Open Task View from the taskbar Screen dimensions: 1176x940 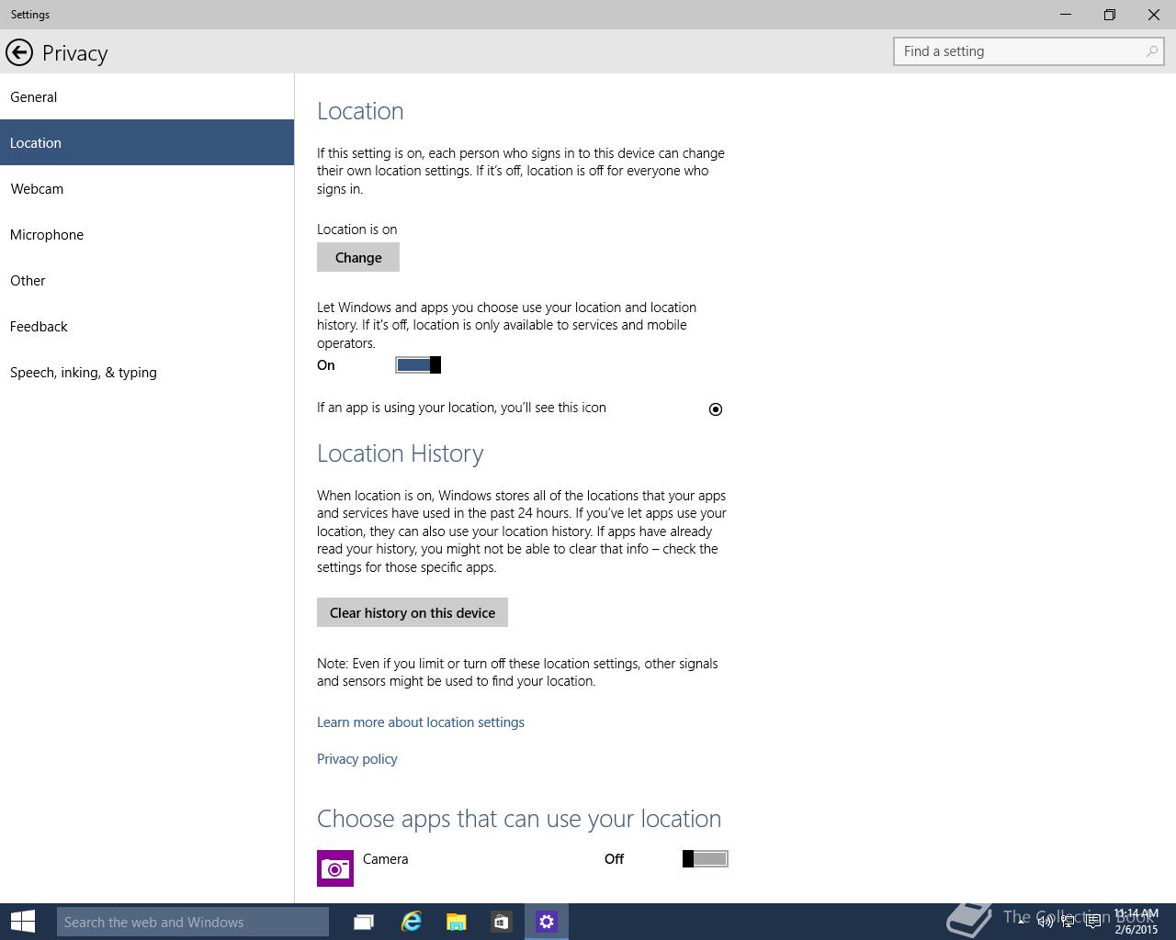(x=364, y=922)
